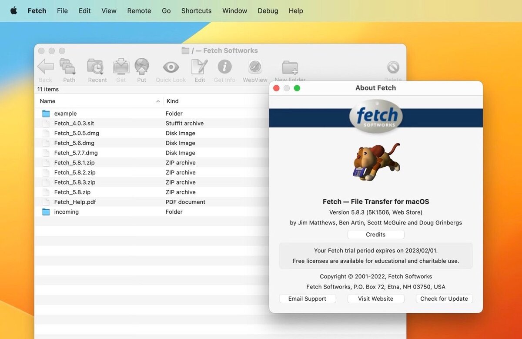Viewport: 522px width, 339px height.
Task: Open the Shortcuts menu
Action: coord(196,10)
